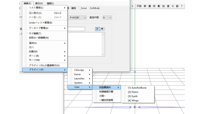Choose 元に戻す(U) to undo

(45, 13)
